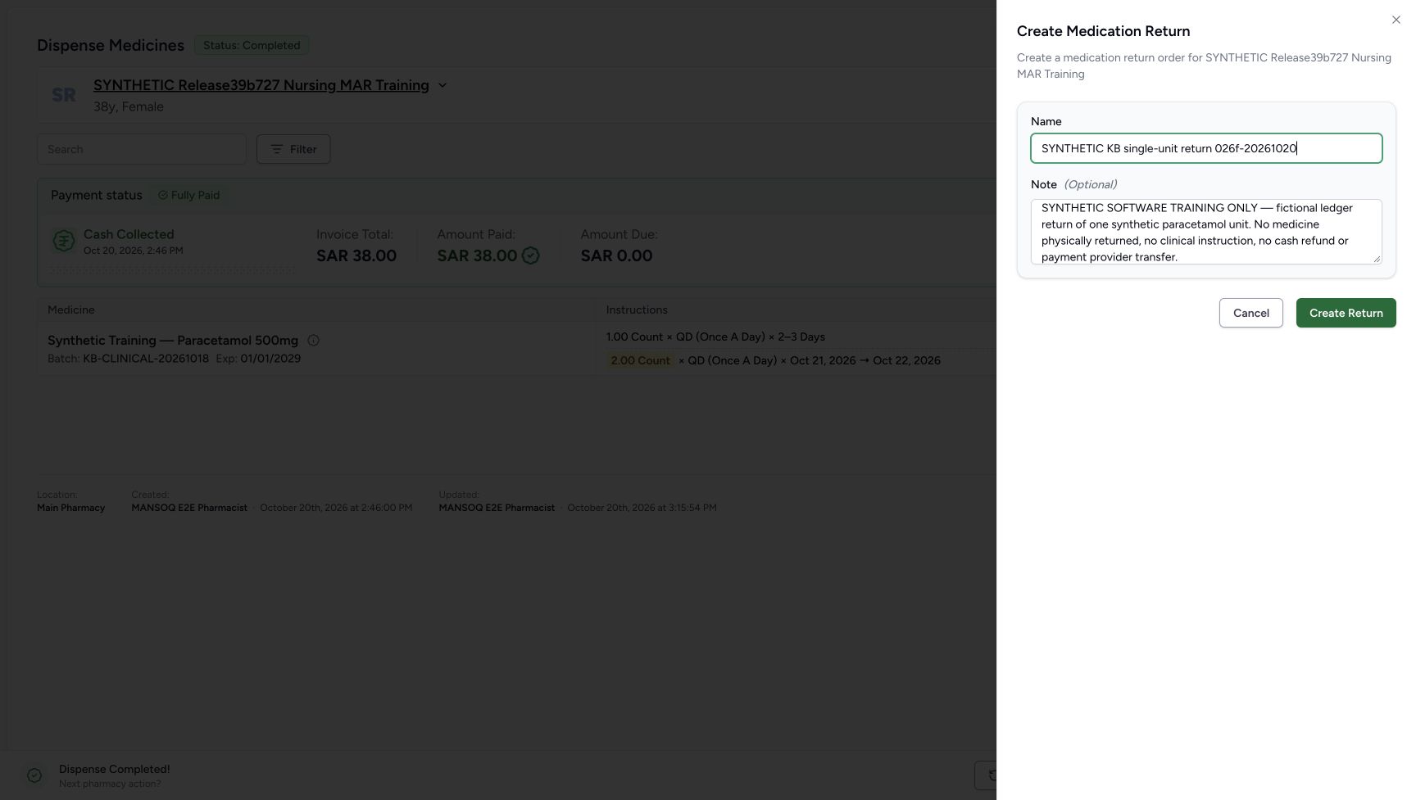Click the Updated by MANSOQ E2E Pharmacist name
Viewport: 1416px width, 800px height.
tap(497, 508)
